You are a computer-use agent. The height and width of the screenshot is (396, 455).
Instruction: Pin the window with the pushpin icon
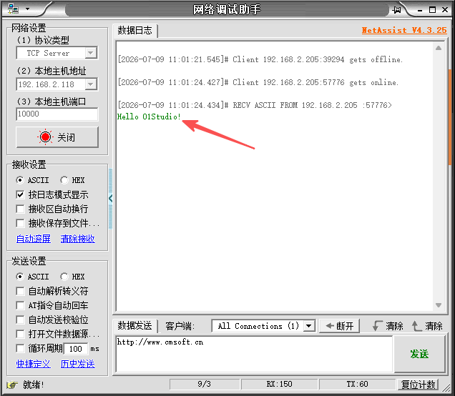click(396, 10)
